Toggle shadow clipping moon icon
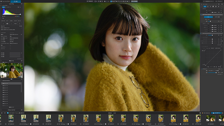 click(x=3, y=16)
